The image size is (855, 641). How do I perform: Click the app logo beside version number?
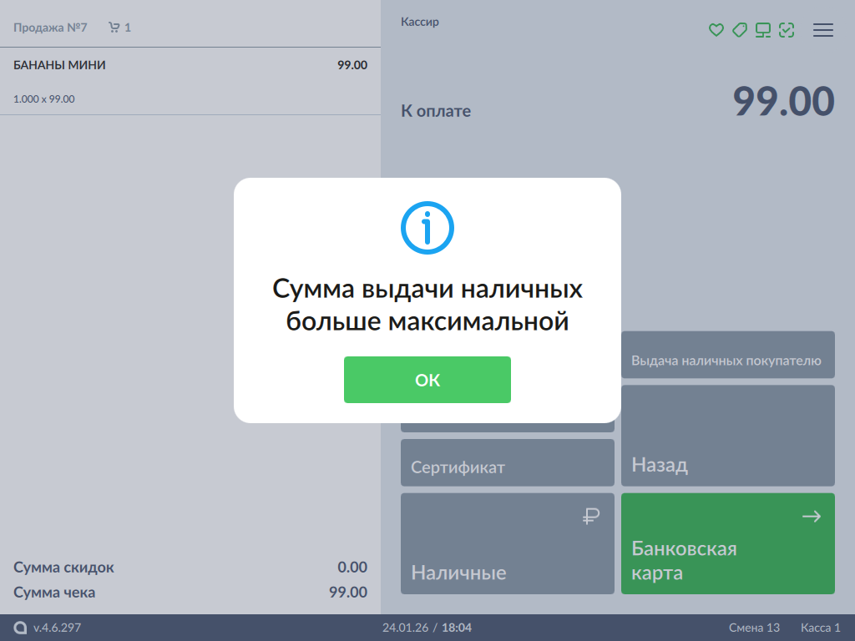coord(20,628)
